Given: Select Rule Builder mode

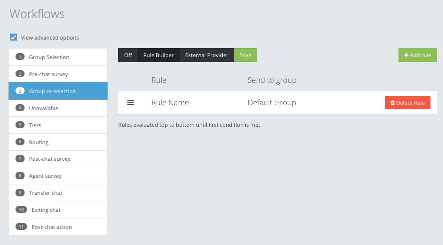Looking at the screenshot, I should coord(158,55).
